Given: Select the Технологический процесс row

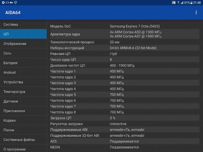Looking at the screenshot, I should coord(125,42).
